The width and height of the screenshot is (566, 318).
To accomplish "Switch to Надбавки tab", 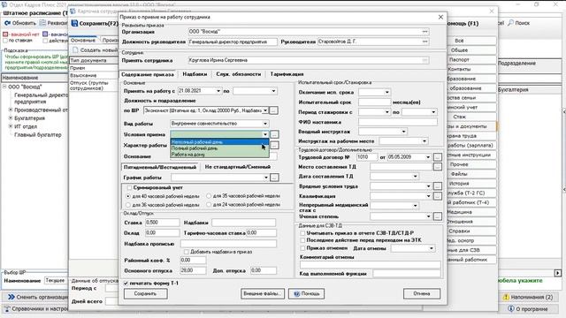I will tap(195, 74).
